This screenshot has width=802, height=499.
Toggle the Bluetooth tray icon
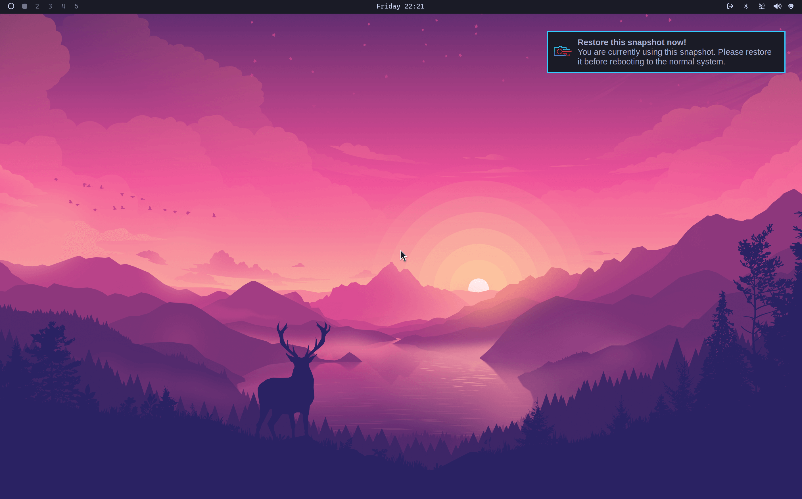pyautogui.click(x=745, y=6)
